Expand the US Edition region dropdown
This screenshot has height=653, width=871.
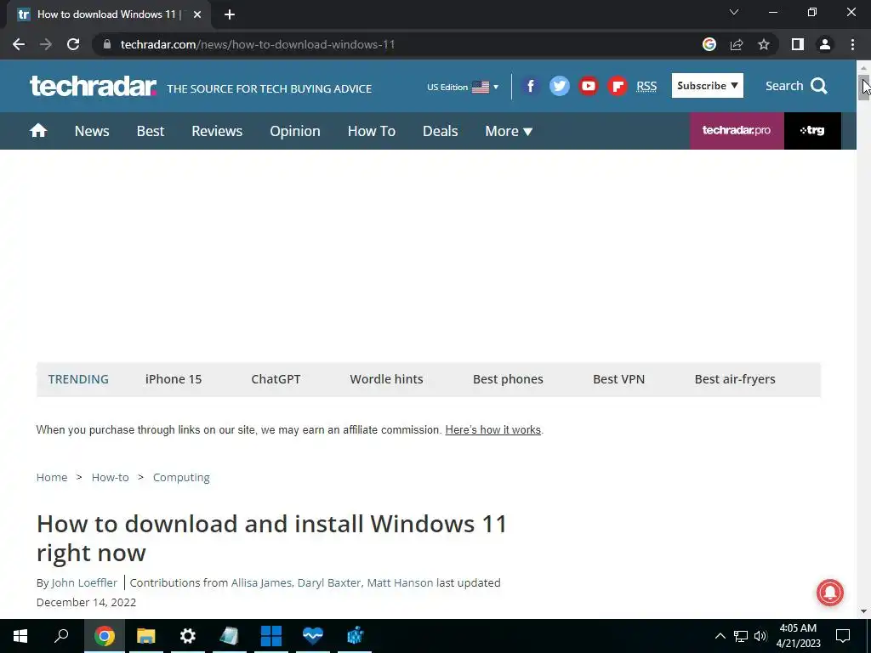point(463,88)
